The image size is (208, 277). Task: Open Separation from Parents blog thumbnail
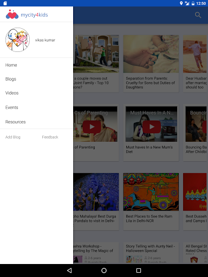(151, 54)
